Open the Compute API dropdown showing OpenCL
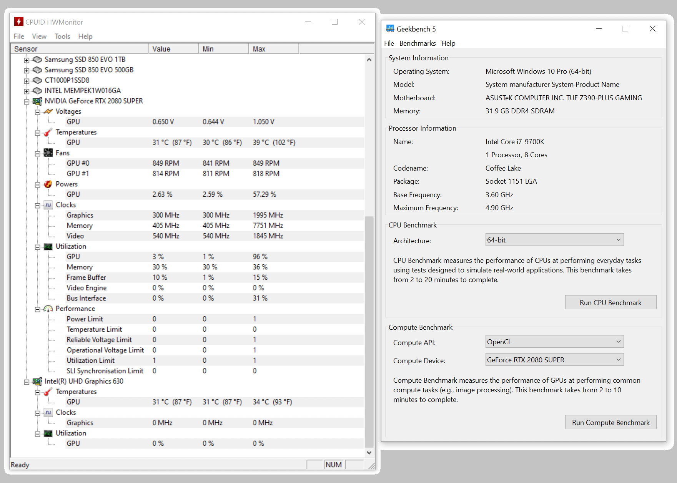 coord(554,342)
